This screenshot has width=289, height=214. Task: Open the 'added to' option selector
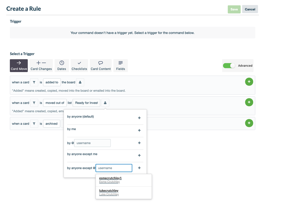tap(52, 82)
